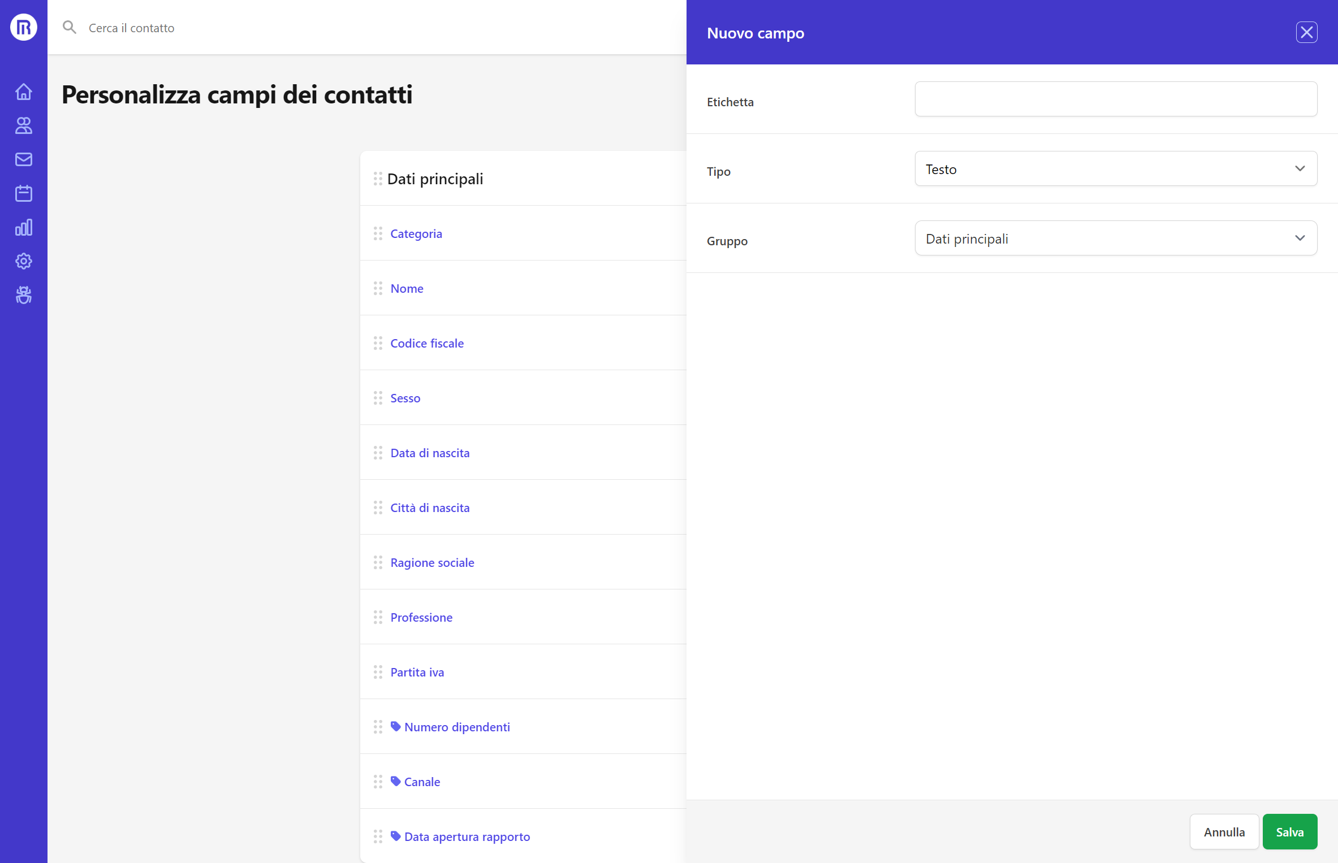The image size is (1338, 863).
Task: Click the app logo at top of sidebar
Action: (x=23, y=27)
